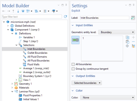Click the Copy Selection icon
This screenshot has height=101, width=137.
coord(127,37)
